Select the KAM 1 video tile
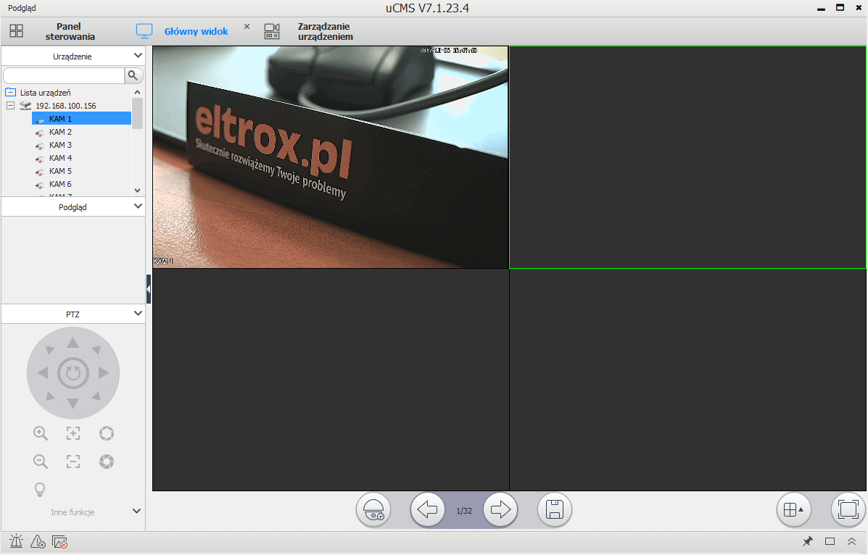 coord(331,157)
